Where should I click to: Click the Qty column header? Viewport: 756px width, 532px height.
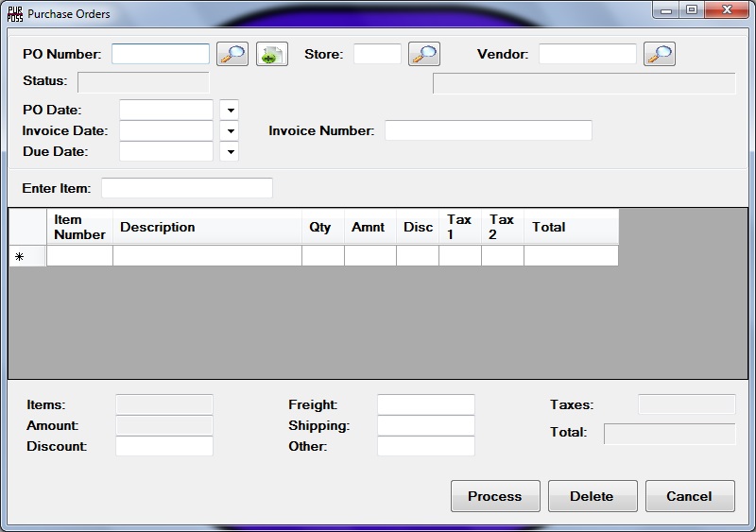pos(322,227)
